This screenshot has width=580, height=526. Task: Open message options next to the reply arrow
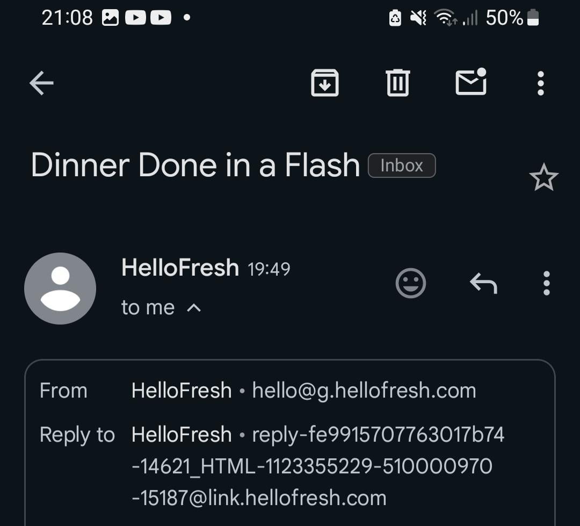pos(546,283)
